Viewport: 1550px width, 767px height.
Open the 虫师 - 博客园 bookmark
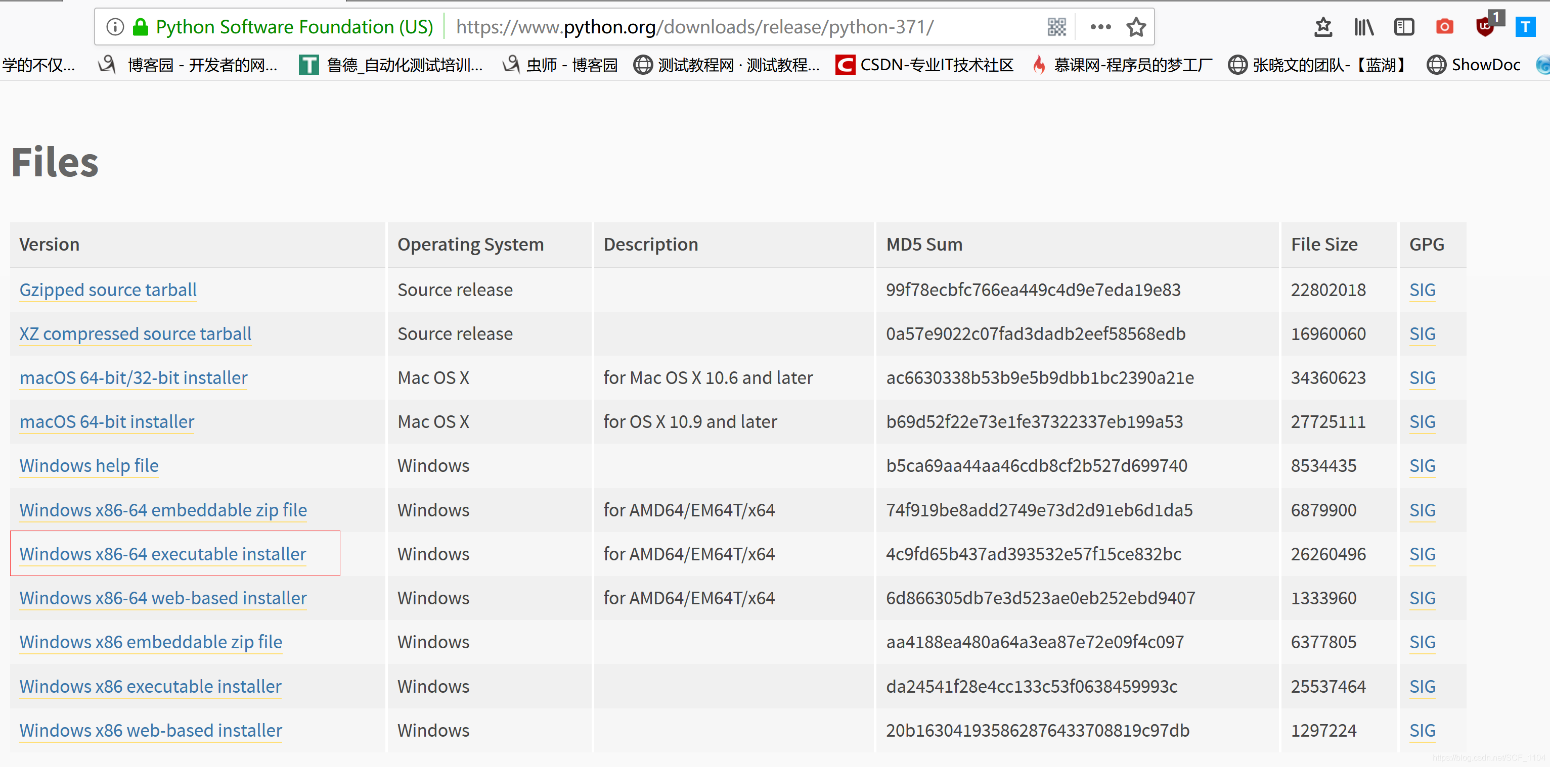560,65
